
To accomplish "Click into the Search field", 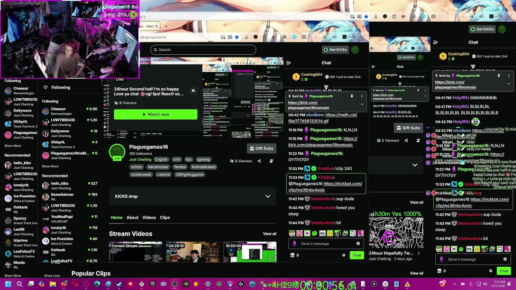I will pos(203,50).
